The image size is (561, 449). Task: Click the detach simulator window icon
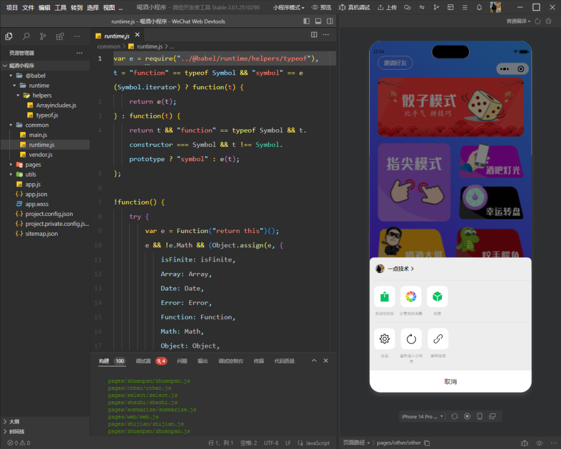click(x=493, y=417)
